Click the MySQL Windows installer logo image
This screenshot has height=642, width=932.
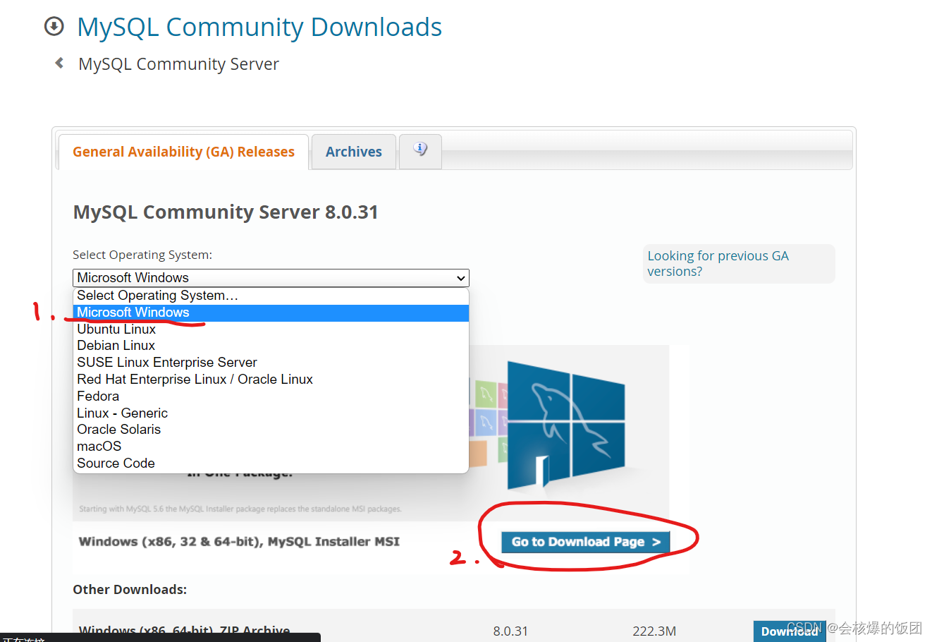tap(566, 425)
